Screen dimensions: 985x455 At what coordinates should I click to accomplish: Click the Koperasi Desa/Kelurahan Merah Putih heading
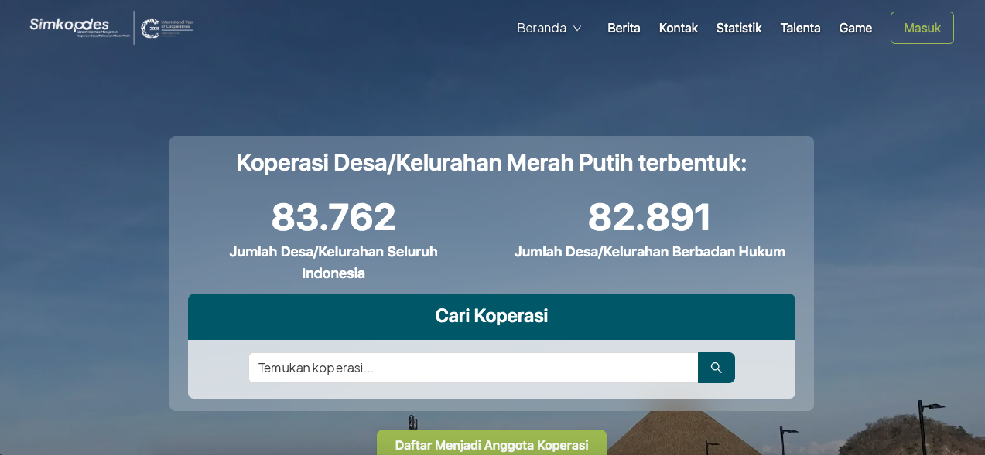click(491, 163)
